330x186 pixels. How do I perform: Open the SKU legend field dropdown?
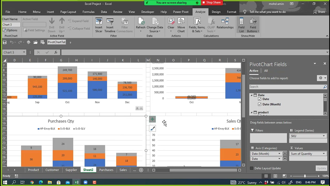(324, 136)
